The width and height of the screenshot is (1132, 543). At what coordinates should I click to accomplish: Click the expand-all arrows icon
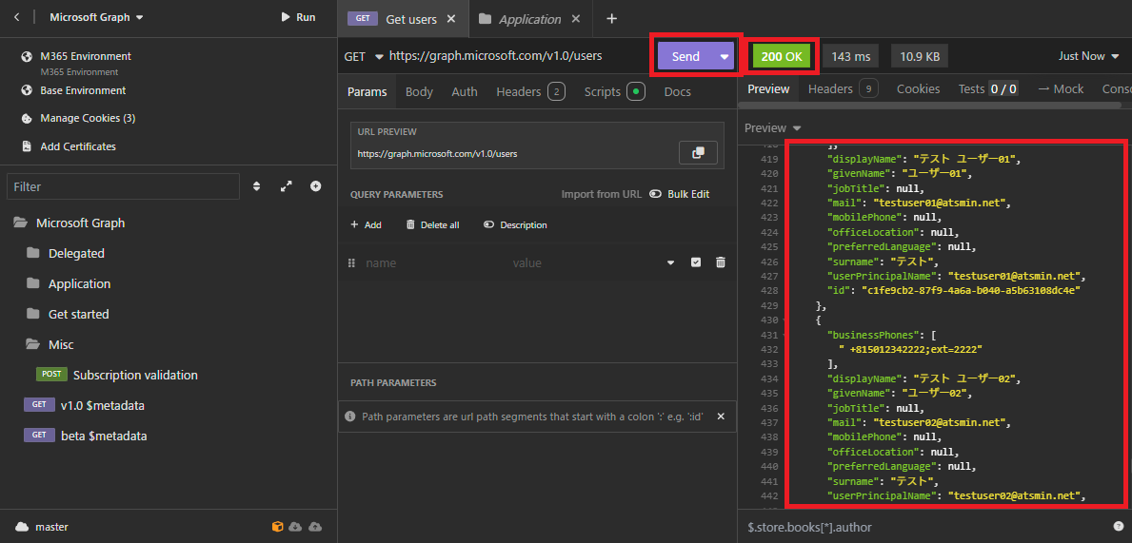(286, 186)
